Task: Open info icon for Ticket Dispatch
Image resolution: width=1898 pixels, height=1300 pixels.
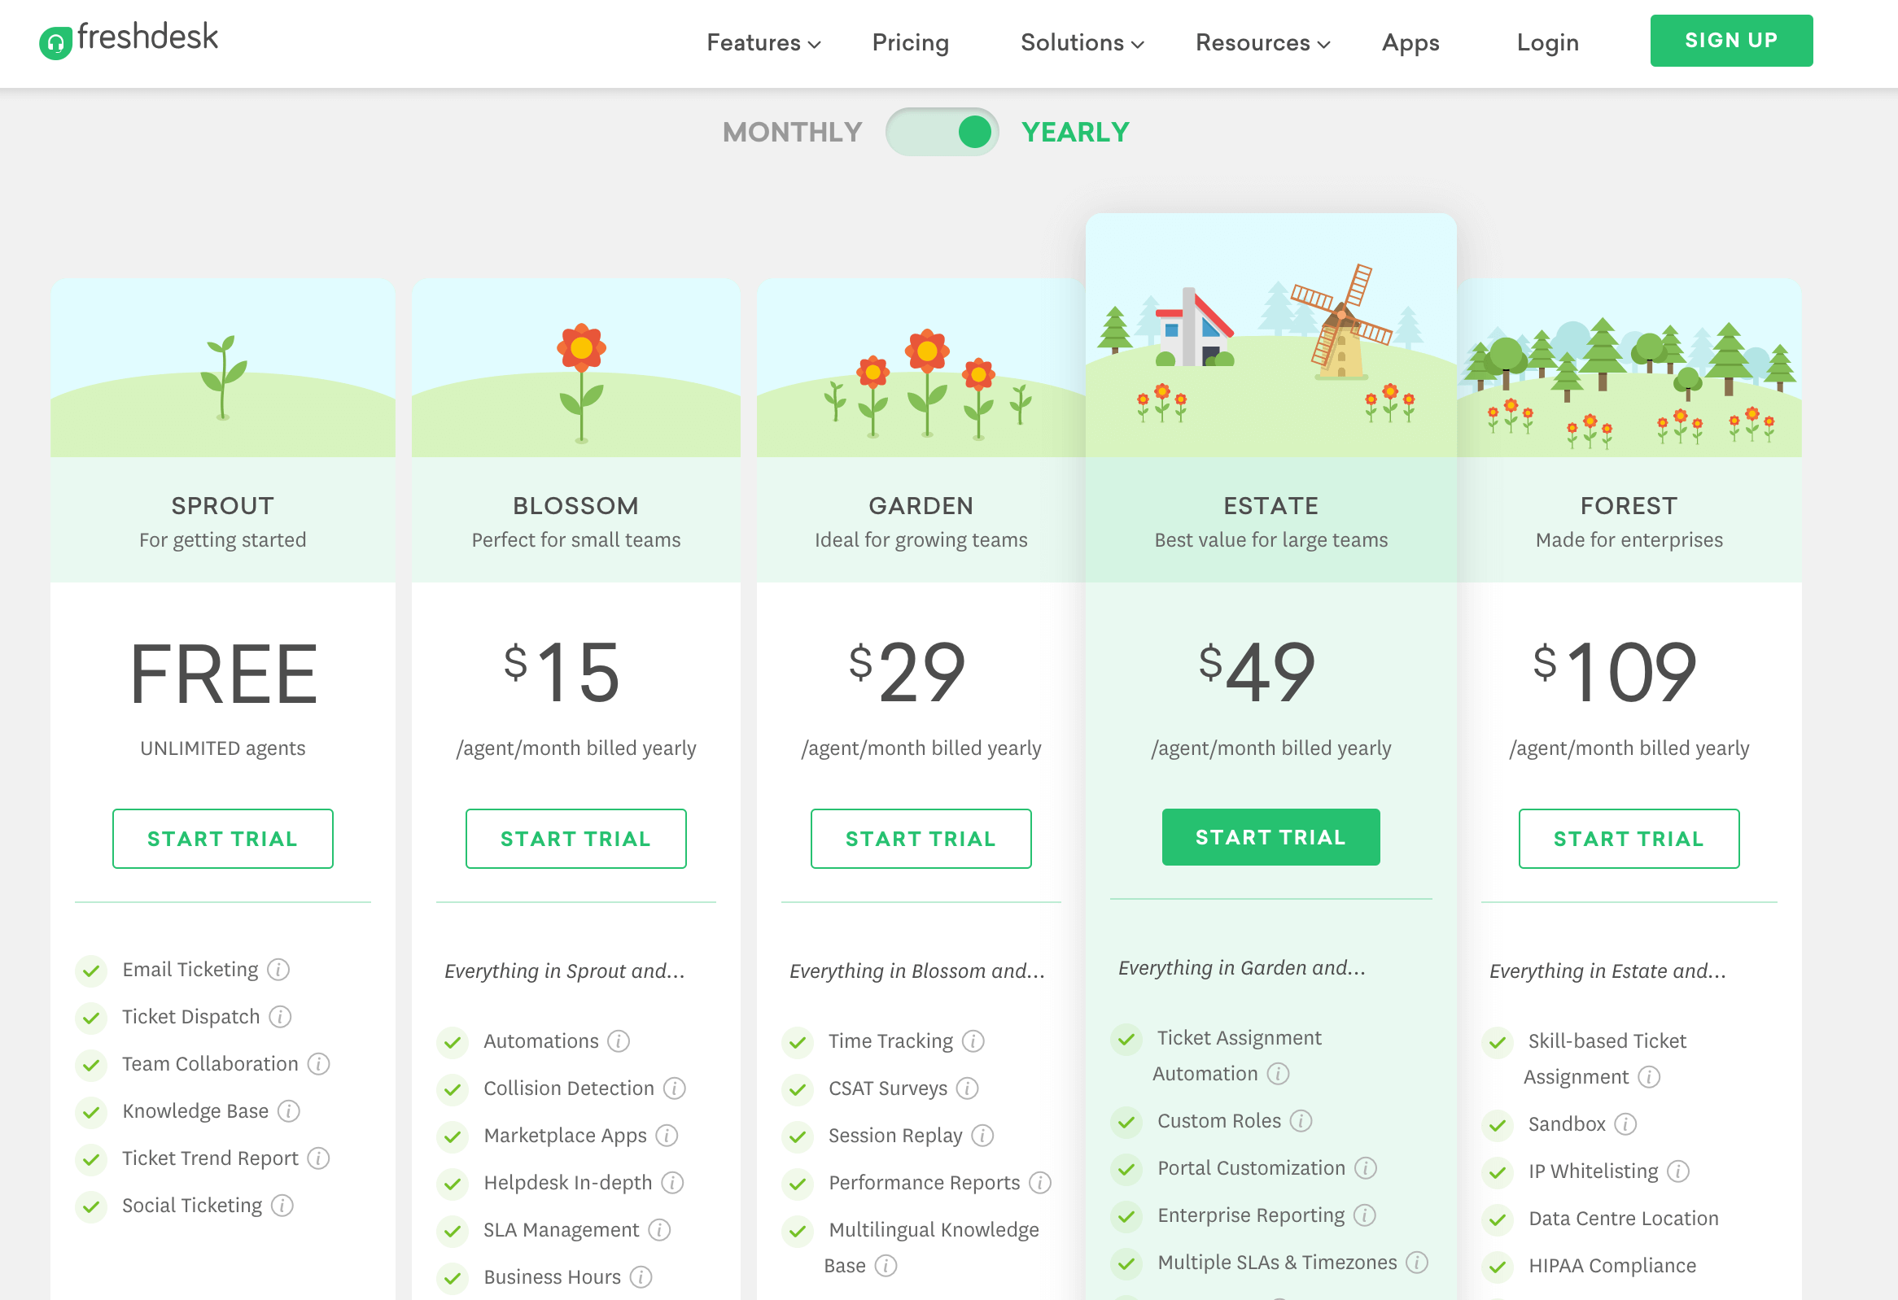Action: tap(280, 1017)
